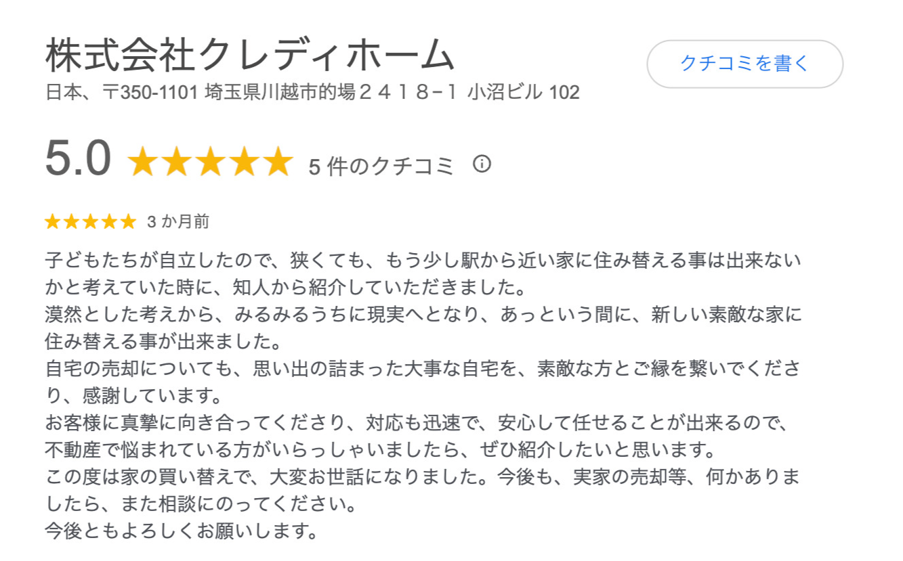The height and width of the screenshot is (561, 903).
Task: Click the 埼玉県川越市 address line
Action: [312, 92]
